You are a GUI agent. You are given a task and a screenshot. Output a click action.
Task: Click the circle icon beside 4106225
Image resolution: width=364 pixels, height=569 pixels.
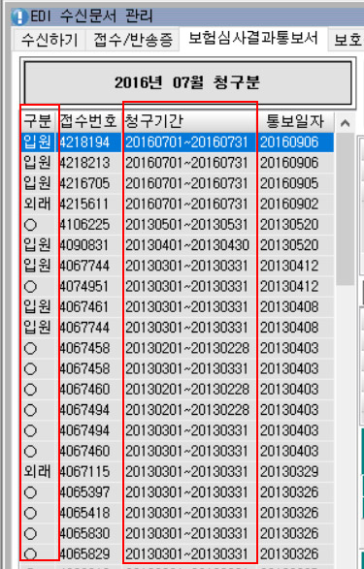(x=30, y=225)
